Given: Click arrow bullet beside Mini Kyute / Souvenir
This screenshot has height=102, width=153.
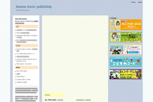Looking at the screenshot, I should coord(15,64).
